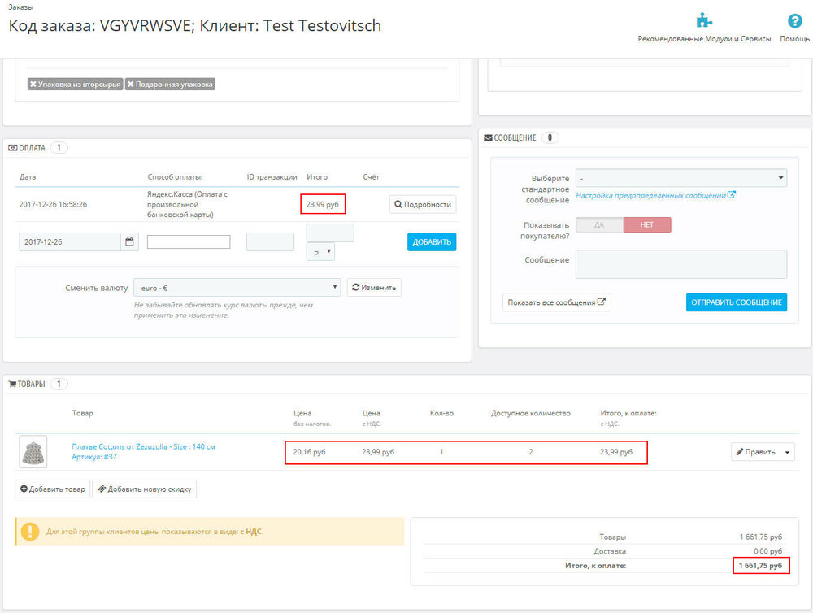
Task: Click the СООБЩЕНИЕ panel heading
Action: [511, 137]
